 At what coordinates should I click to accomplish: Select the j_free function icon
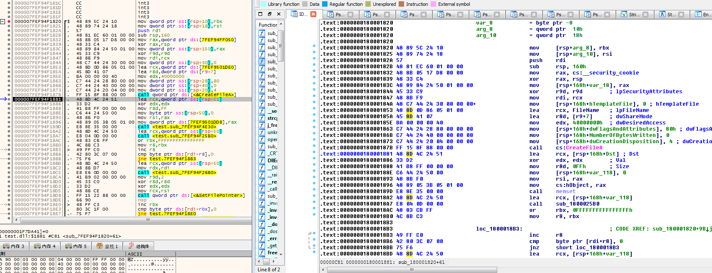click(x=262, y=125)
